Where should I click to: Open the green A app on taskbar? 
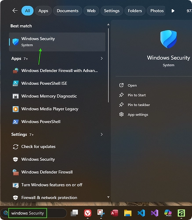(181, 213)
